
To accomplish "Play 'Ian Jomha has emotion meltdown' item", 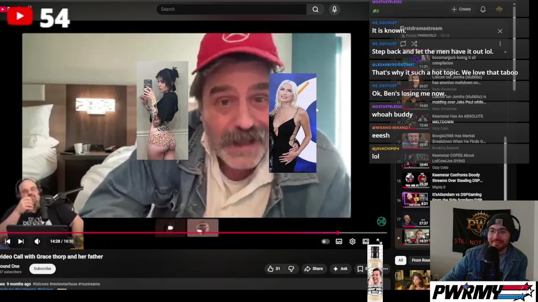I will [x=456, y=80].
